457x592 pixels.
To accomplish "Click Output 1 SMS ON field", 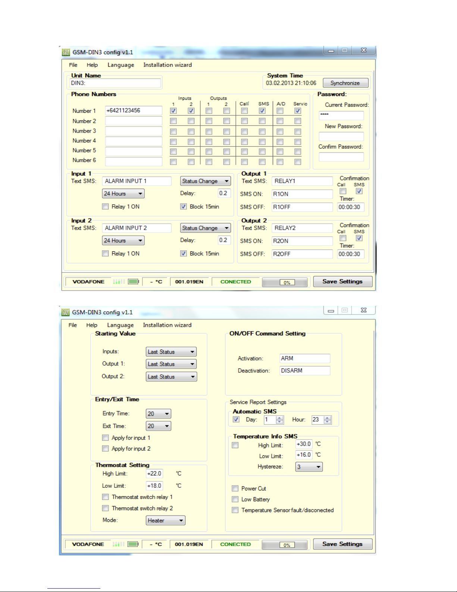I will tap(302, 194).
